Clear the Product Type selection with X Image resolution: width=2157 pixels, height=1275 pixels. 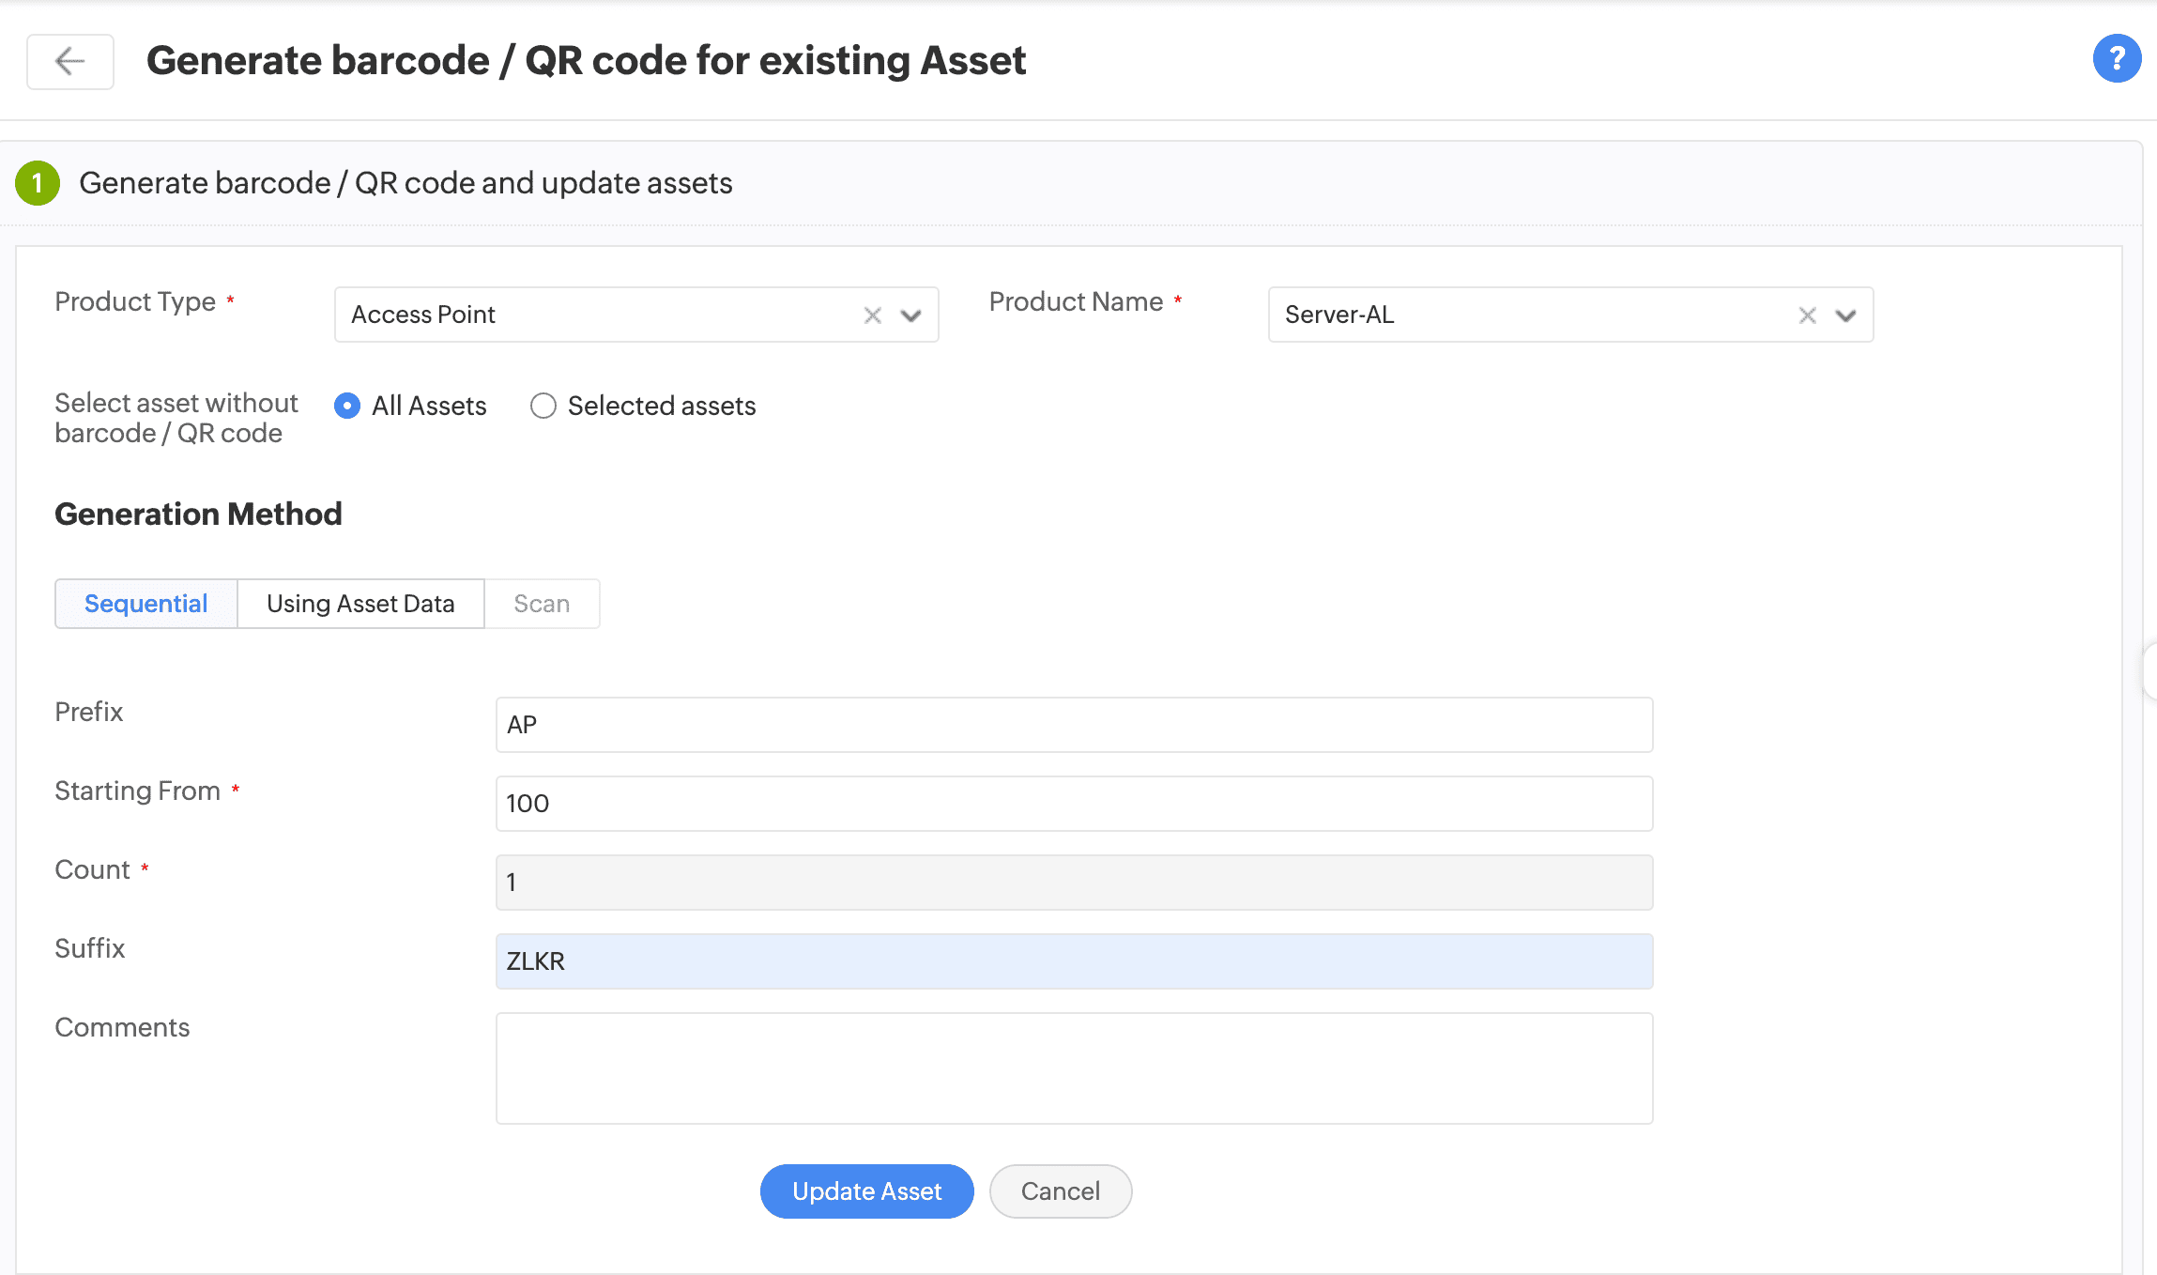pyautogui.click(x=872, y=315)
